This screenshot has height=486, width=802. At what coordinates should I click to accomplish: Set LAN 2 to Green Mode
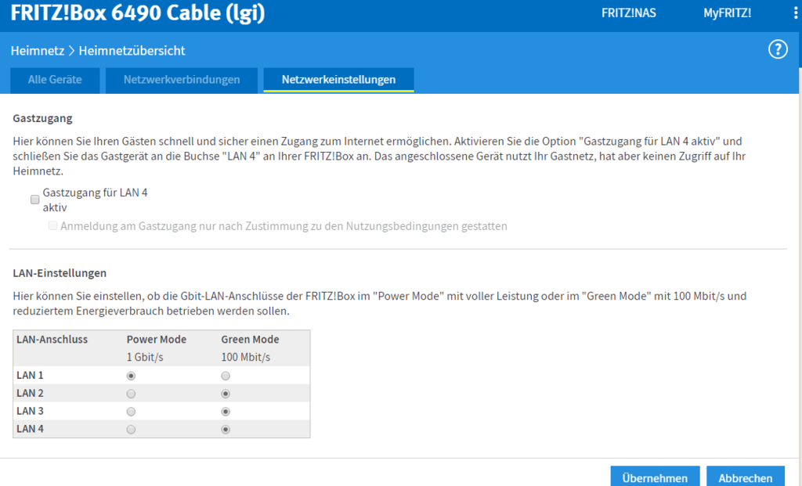[226, 394]
